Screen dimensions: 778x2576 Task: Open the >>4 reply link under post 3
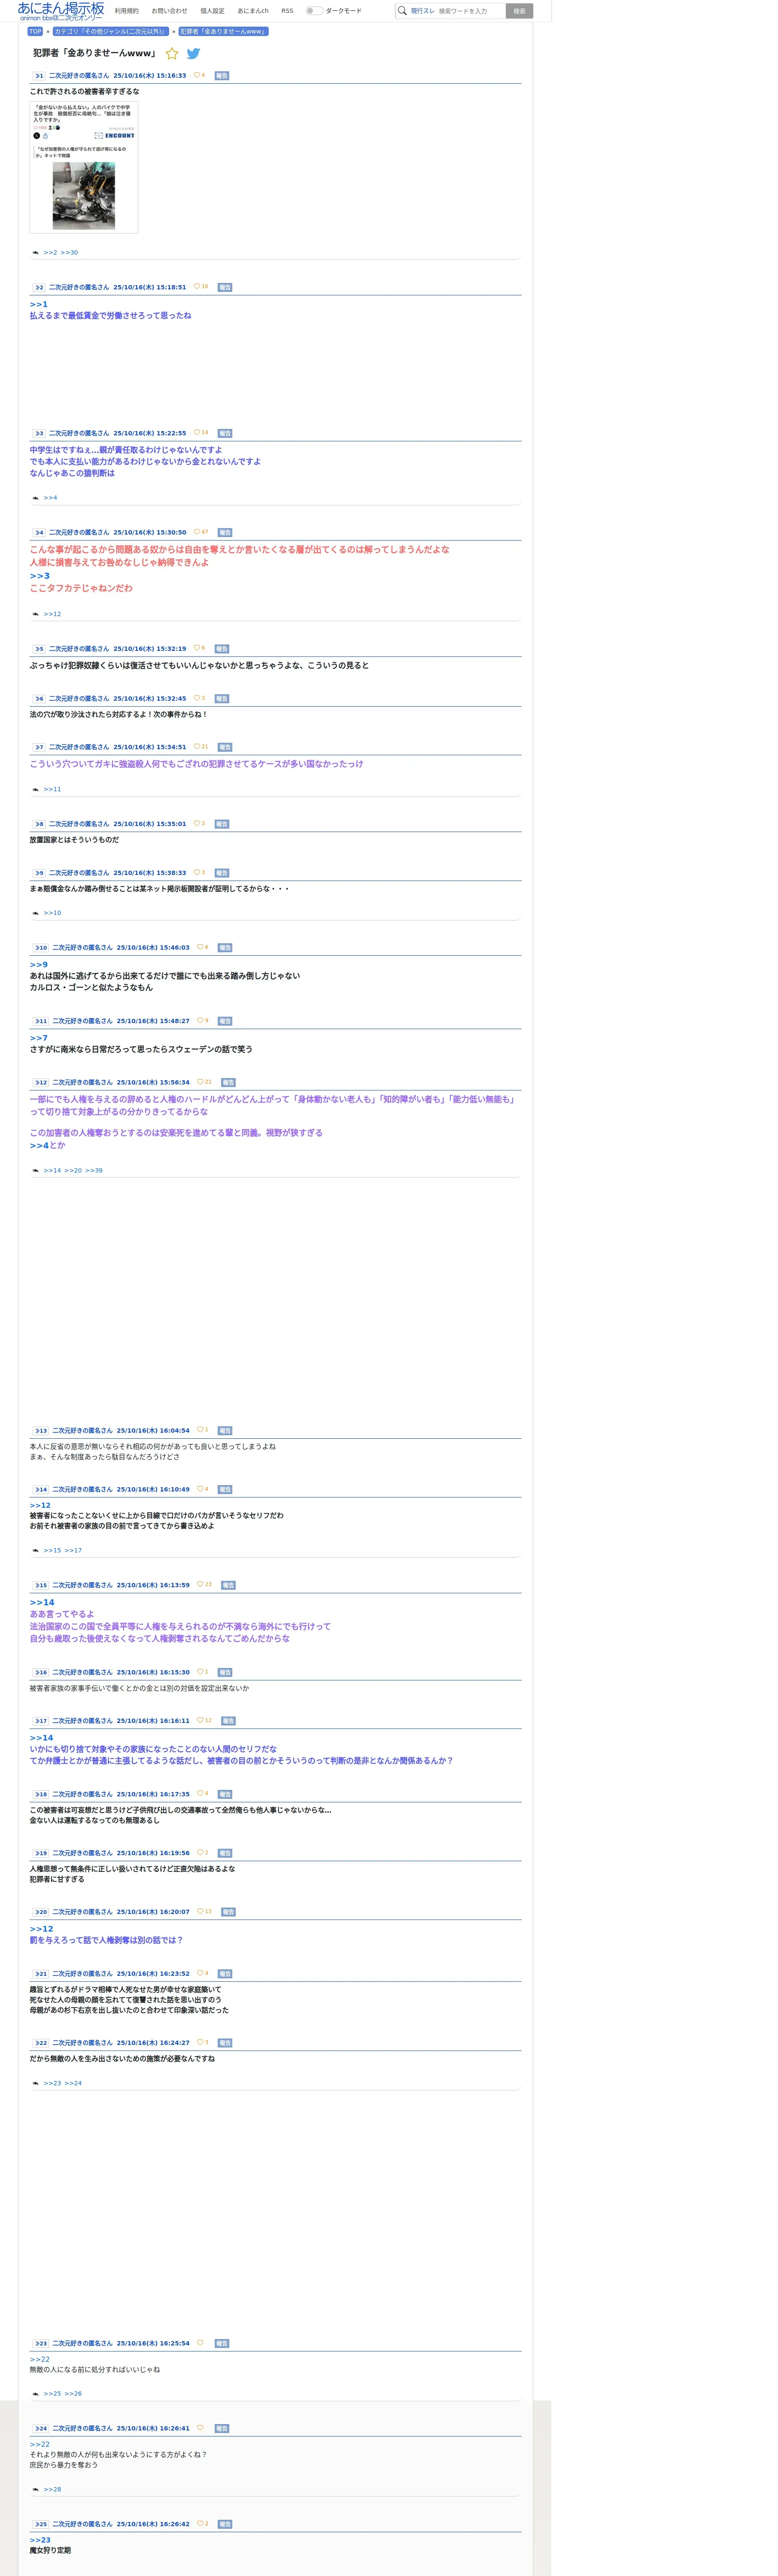(50, 498)
